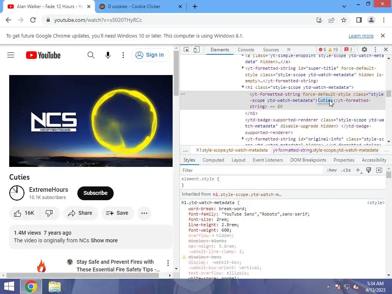Open Chrome profile avatar
The height and width of the screenshot is (294, 392).
pyautogui.click(x=371, y=20)
